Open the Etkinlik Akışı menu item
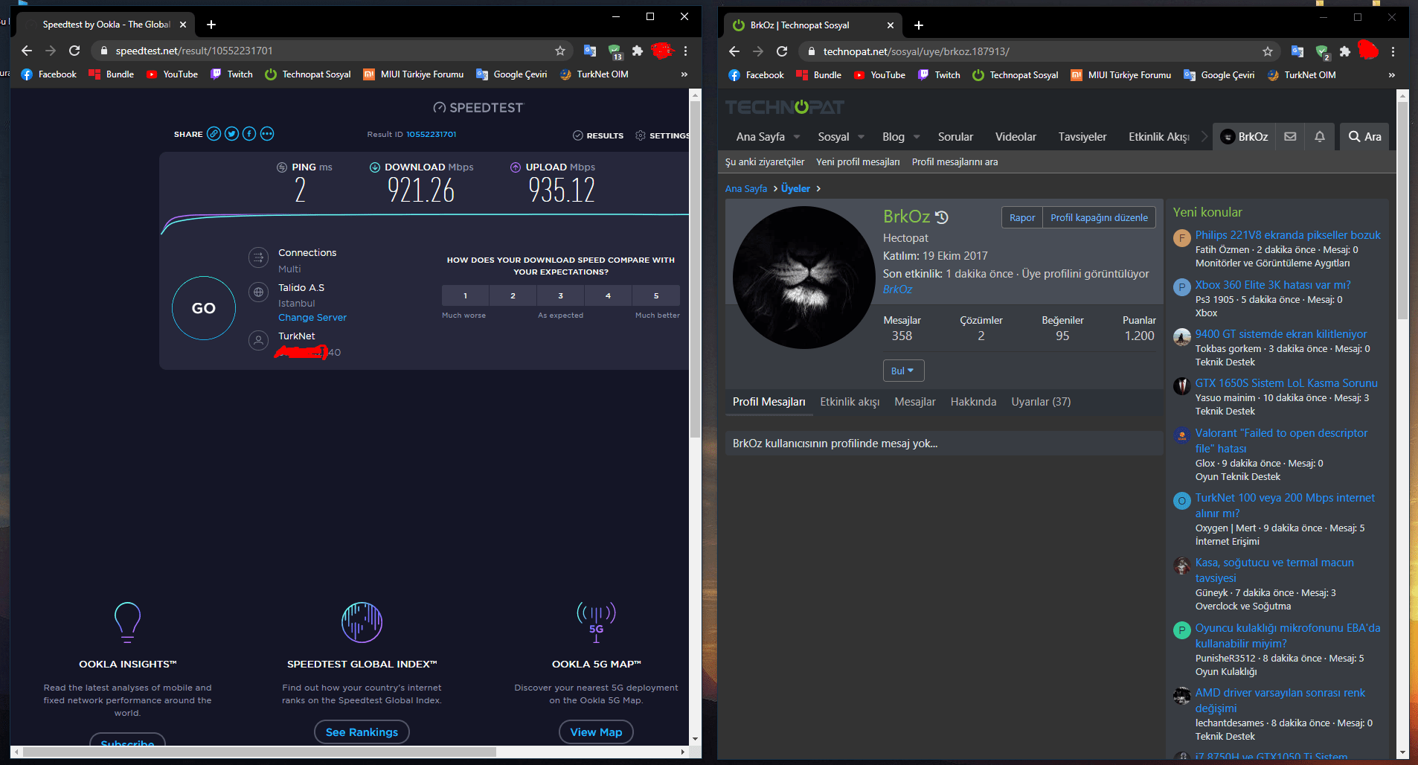The image size is (1418, 765). click(1159, 137)
